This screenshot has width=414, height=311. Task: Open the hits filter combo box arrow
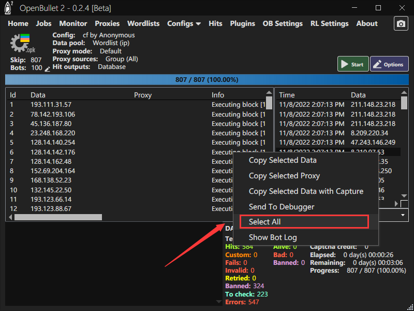tap(403, 215)
